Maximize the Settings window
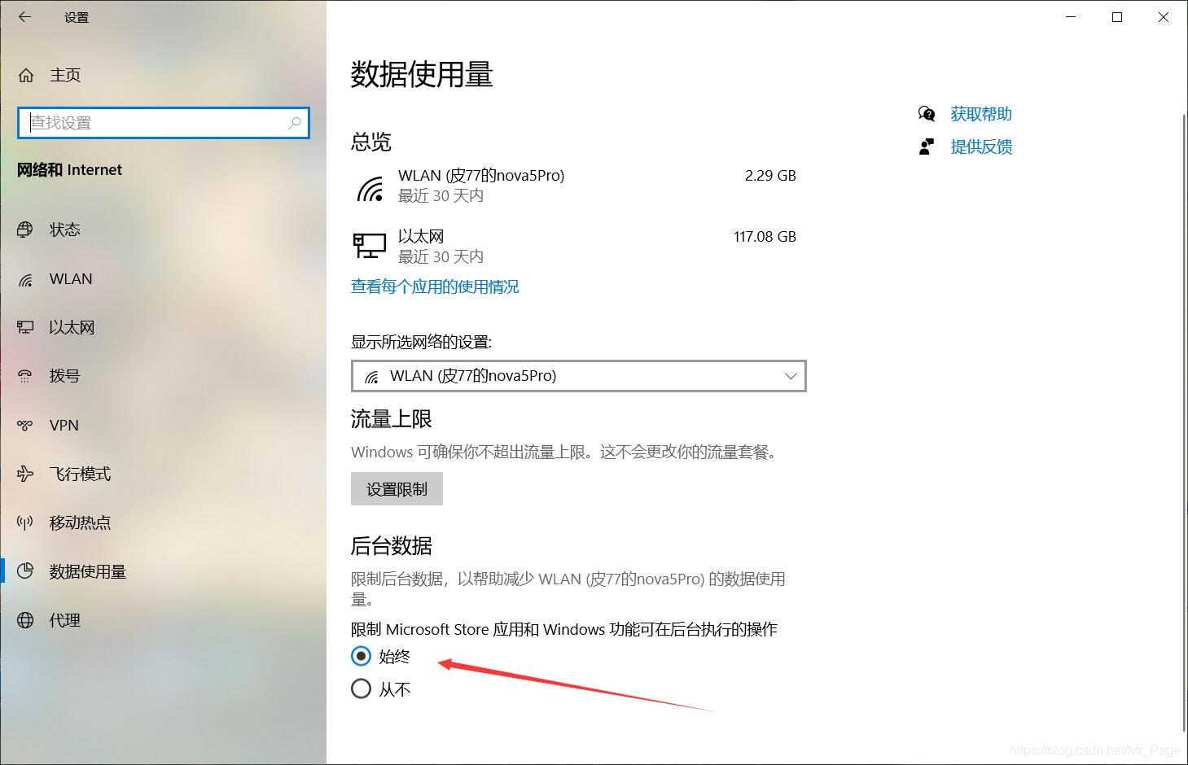 click(1117, 17)
